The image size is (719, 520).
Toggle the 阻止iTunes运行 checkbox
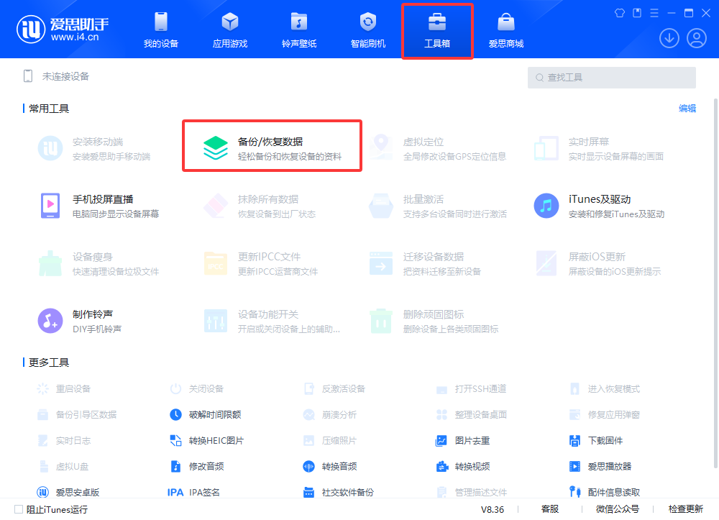click(19, 509)
